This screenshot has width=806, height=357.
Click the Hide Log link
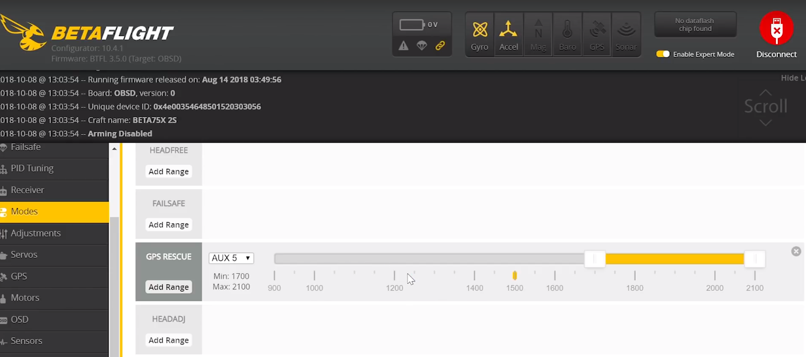point(793,78)
